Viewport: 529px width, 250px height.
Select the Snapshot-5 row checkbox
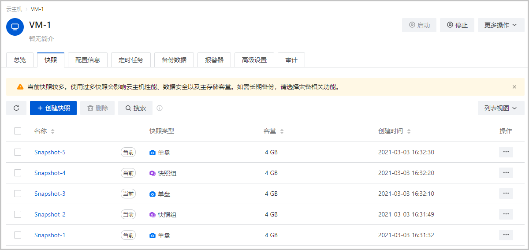[x=18, y=152]
